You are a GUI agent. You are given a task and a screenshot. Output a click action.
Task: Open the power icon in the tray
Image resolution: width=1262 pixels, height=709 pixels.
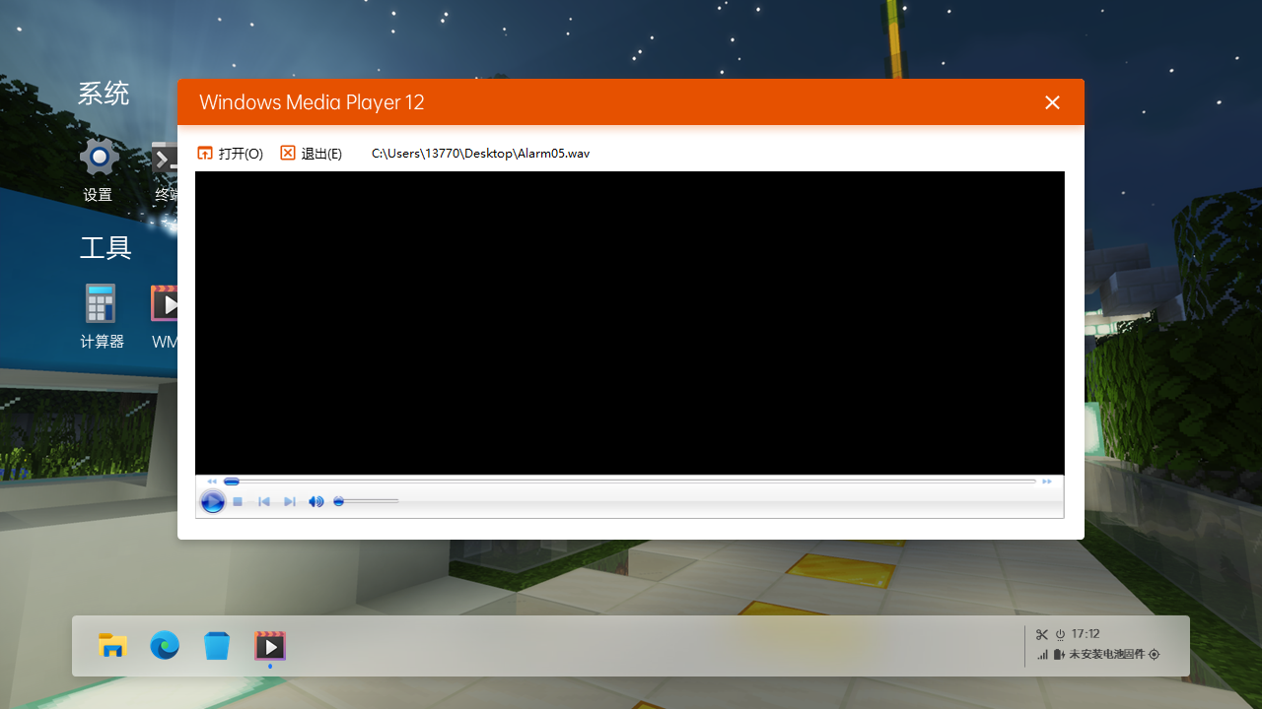click(x=1060, y=634)
